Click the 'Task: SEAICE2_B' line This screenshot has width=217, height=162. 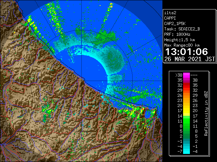[182, 29]
